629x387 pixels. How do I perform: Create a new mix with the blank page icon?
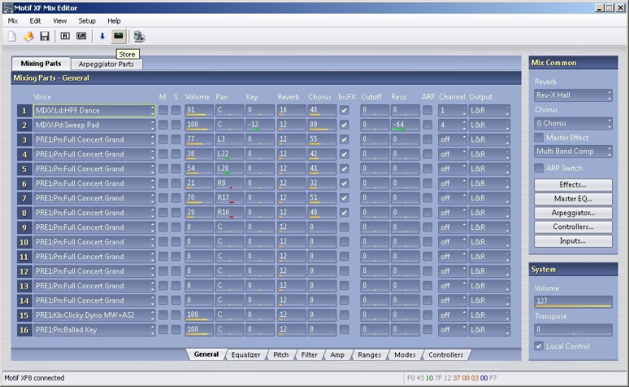pyautogui.click(x=12, y=37)
